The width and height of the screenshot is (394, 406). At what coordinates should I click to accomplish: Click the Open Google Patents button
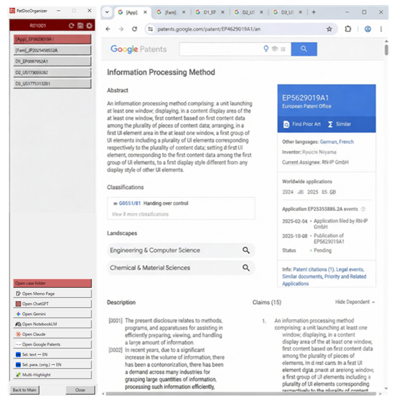point(52,345)
